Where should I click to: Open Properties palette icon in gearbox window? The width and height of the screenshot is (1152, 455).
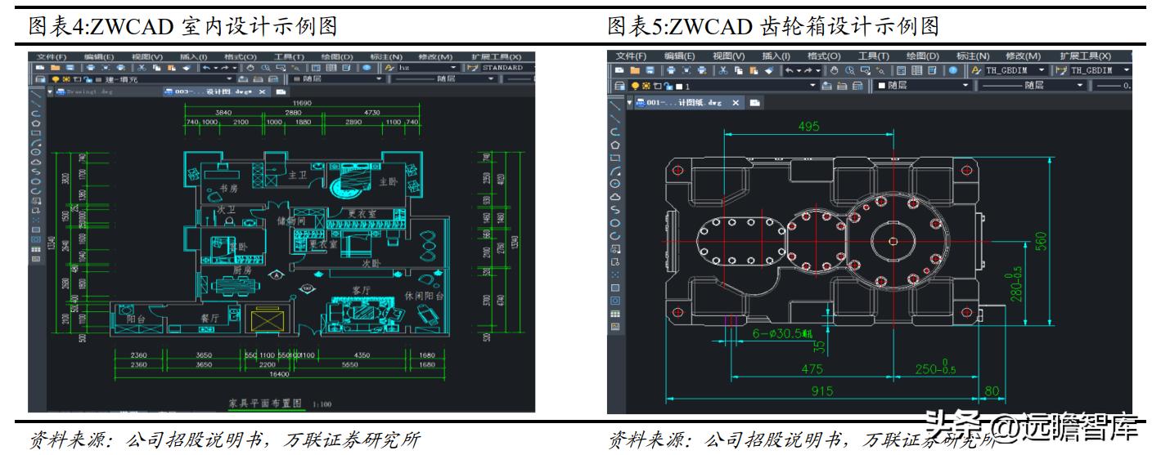[901, 70]
